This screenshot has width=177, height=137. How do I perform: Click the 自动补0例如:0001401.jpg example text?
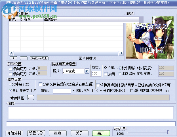coord(150,91)
